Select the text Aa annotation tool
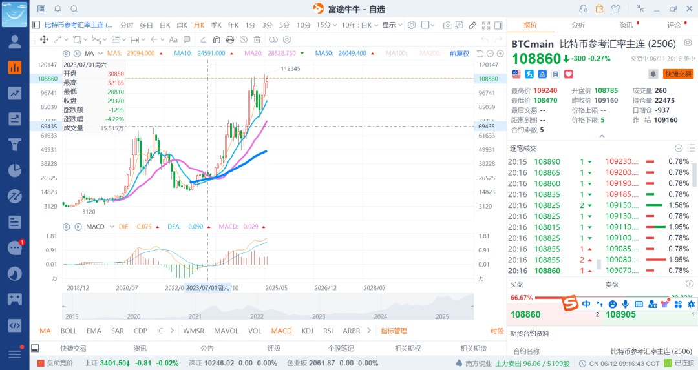This screenshot has height=370, width=698. click(x=174, y=39)
